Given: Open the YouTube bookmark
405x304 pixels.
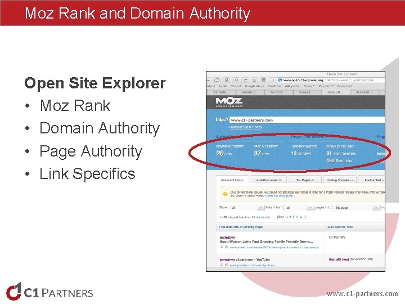Looking at the screenshot, I should pos(274,86).
